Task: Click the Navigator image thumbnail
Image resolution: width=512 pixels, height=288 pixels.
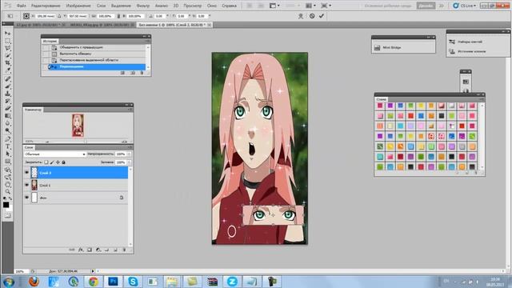Action: (78, 126)
